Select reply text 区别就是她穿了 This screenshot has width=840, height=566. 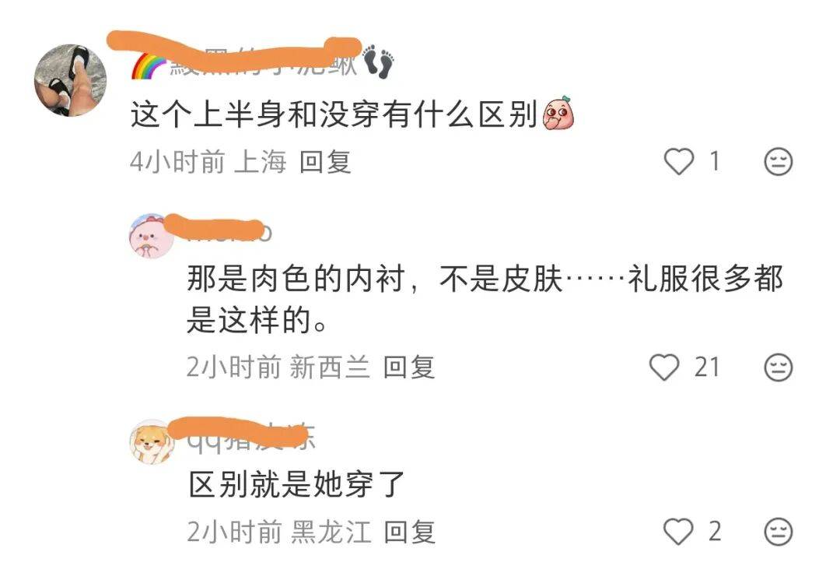click(x=297, y=484)
